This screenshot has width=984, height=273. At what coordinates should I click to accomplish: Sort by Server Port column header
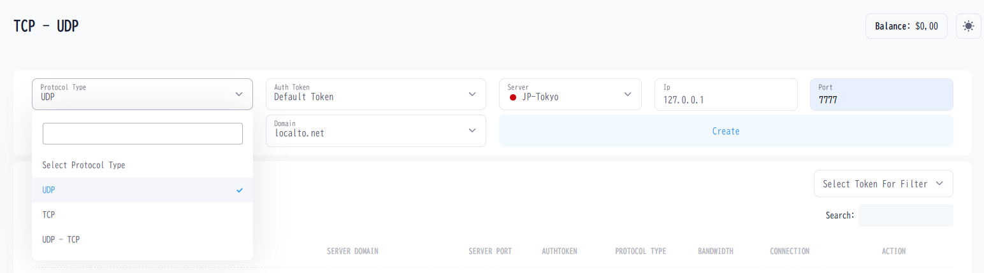click(489, 251)
